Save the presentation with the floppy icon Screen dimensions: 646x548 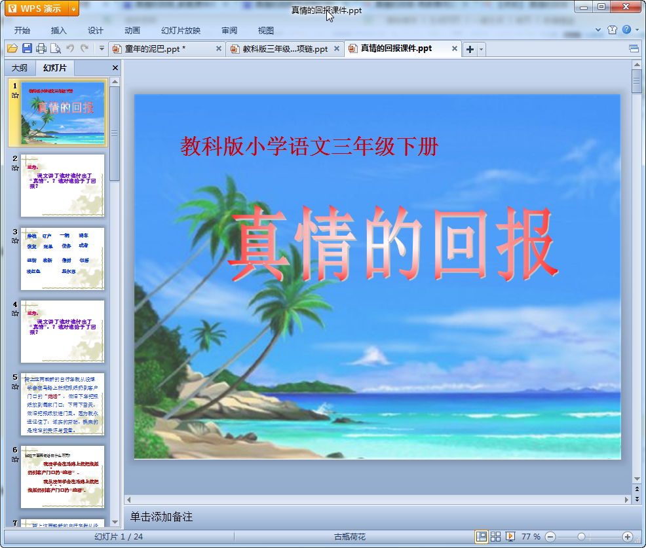[27, 48]
